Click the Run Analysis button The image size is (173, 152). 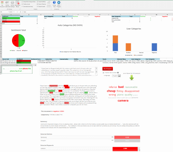tap(108, 69)
